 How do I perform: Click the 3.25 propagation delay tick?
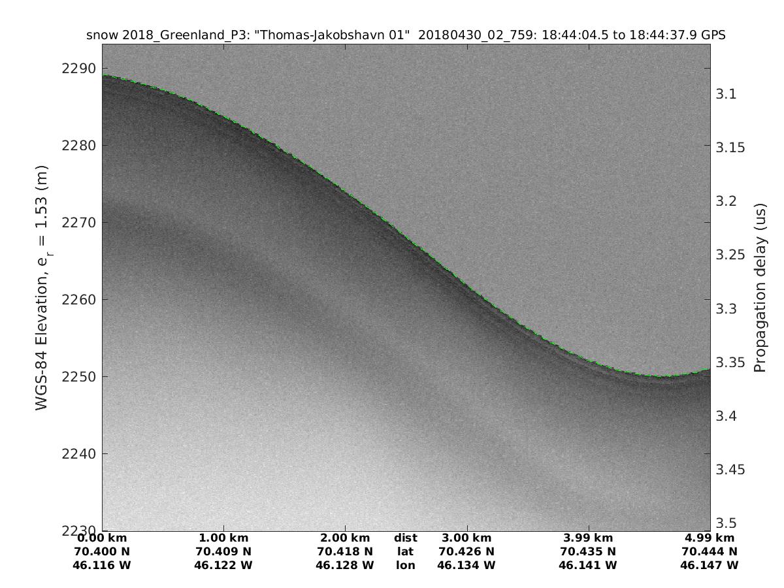tap(731, 255)
